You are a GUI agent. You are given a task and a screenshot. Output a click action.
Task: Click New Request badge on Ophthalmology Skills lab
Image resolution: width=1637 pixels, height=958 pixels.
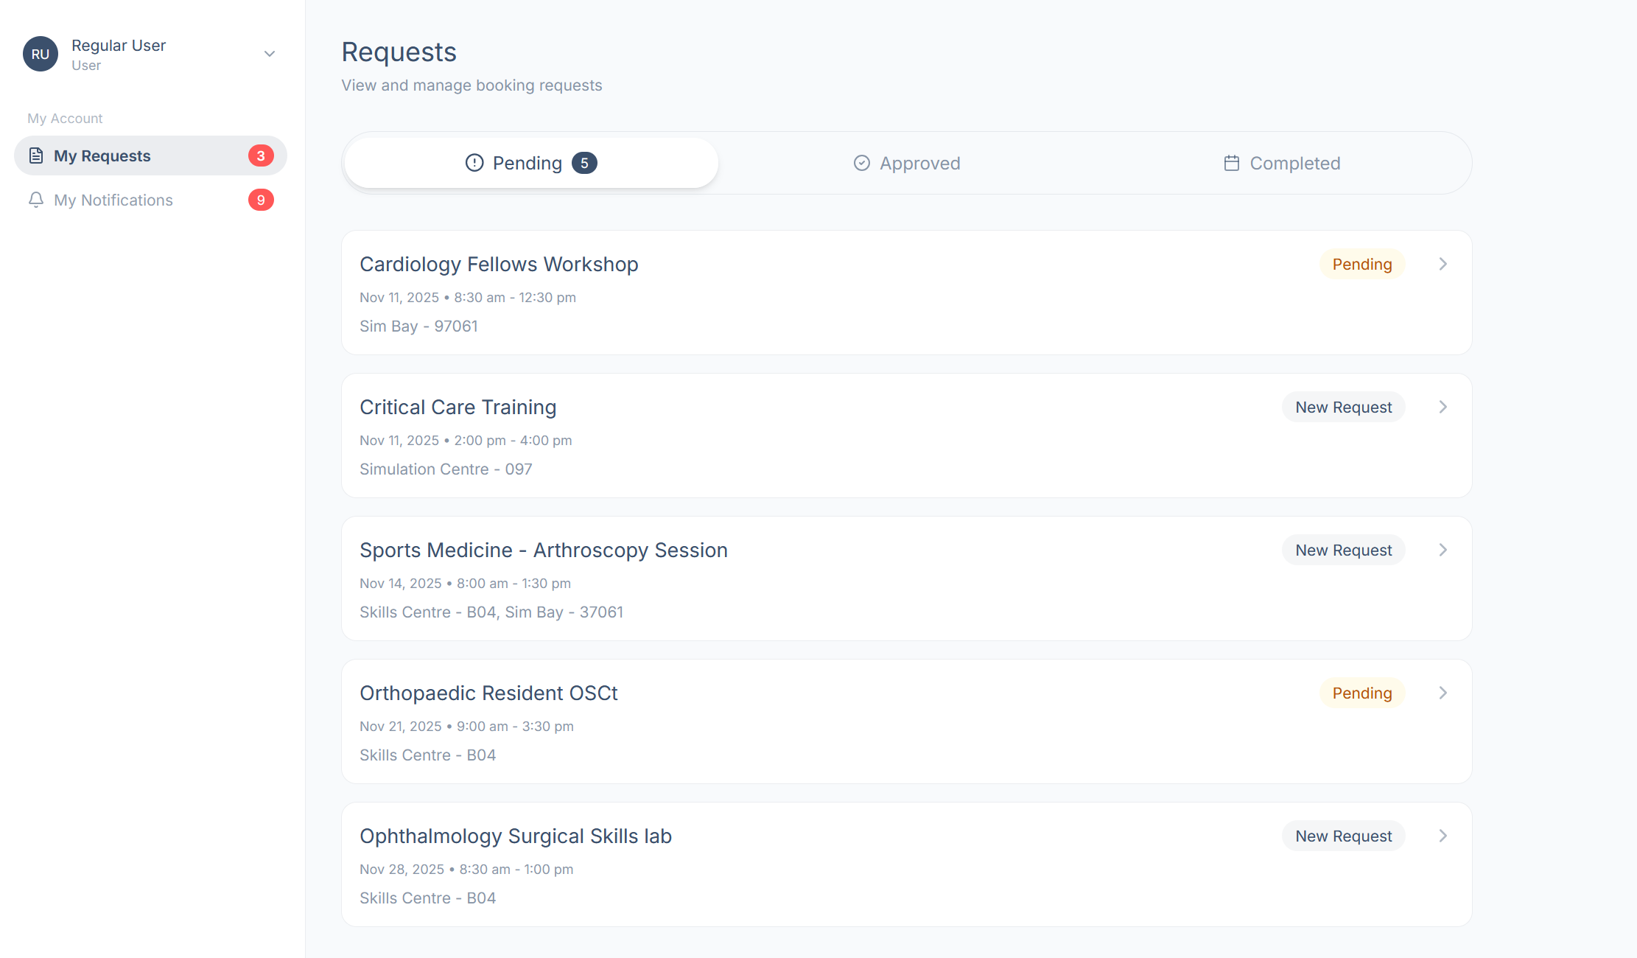pyautogui.click(x=1344, y=836)
